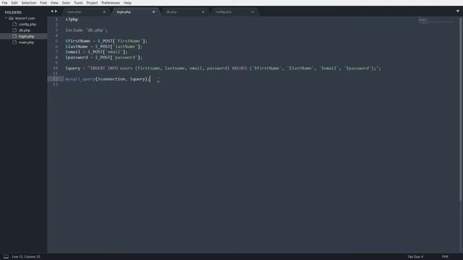
Task: Click line number 1 in gutter
Action: [x=56, y=19]
